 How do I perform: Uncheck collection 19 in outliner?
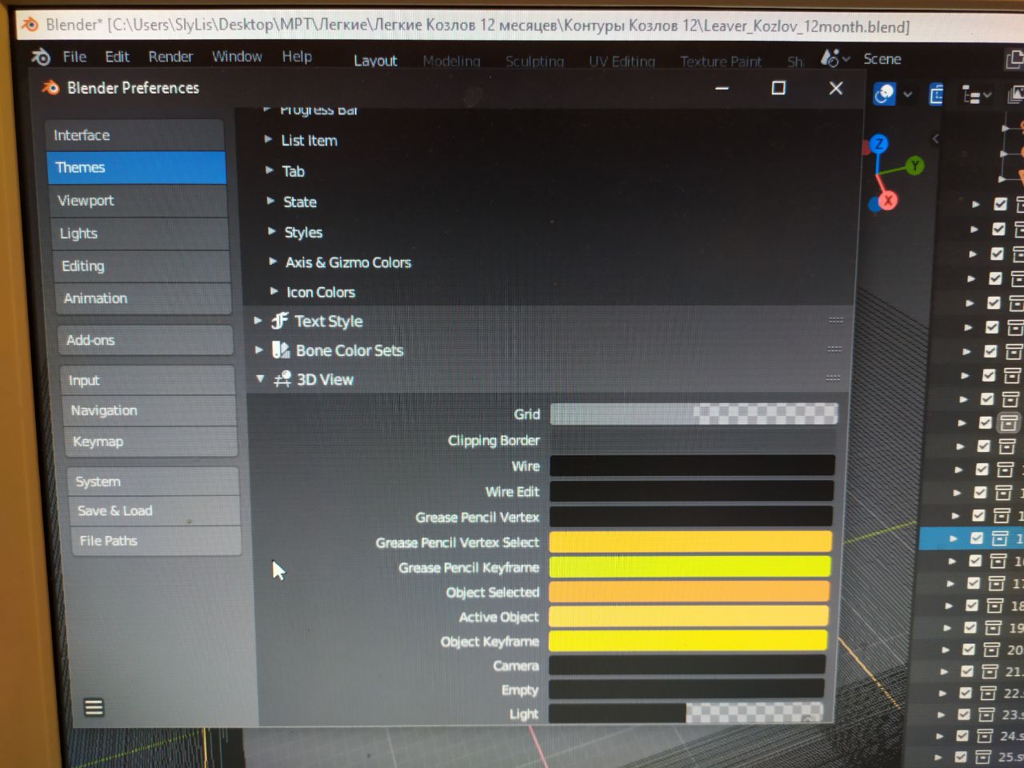[x=970, y=627]
